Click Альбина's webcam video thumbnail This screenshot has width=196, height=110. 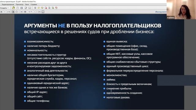pos(181,9)
